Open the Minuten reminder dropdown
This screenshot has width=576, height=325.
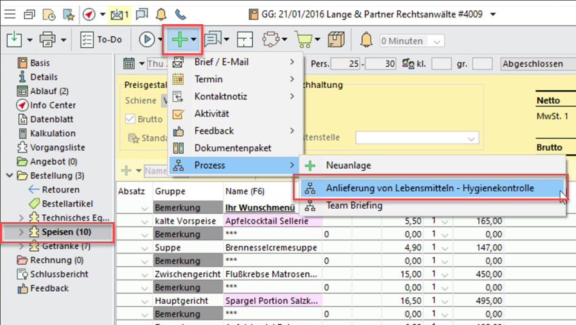click(436, 41)
